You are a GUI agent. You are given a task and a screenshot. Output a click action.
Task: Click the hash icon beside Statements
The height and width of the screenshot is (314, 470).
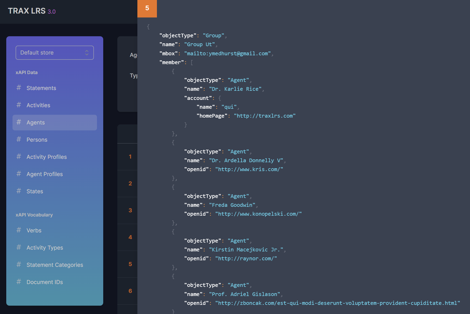pyautogui.click(x=19, y=88)
